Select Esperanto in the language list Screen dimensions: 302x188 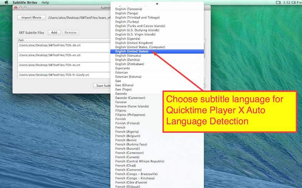click(x=123, y=68)
